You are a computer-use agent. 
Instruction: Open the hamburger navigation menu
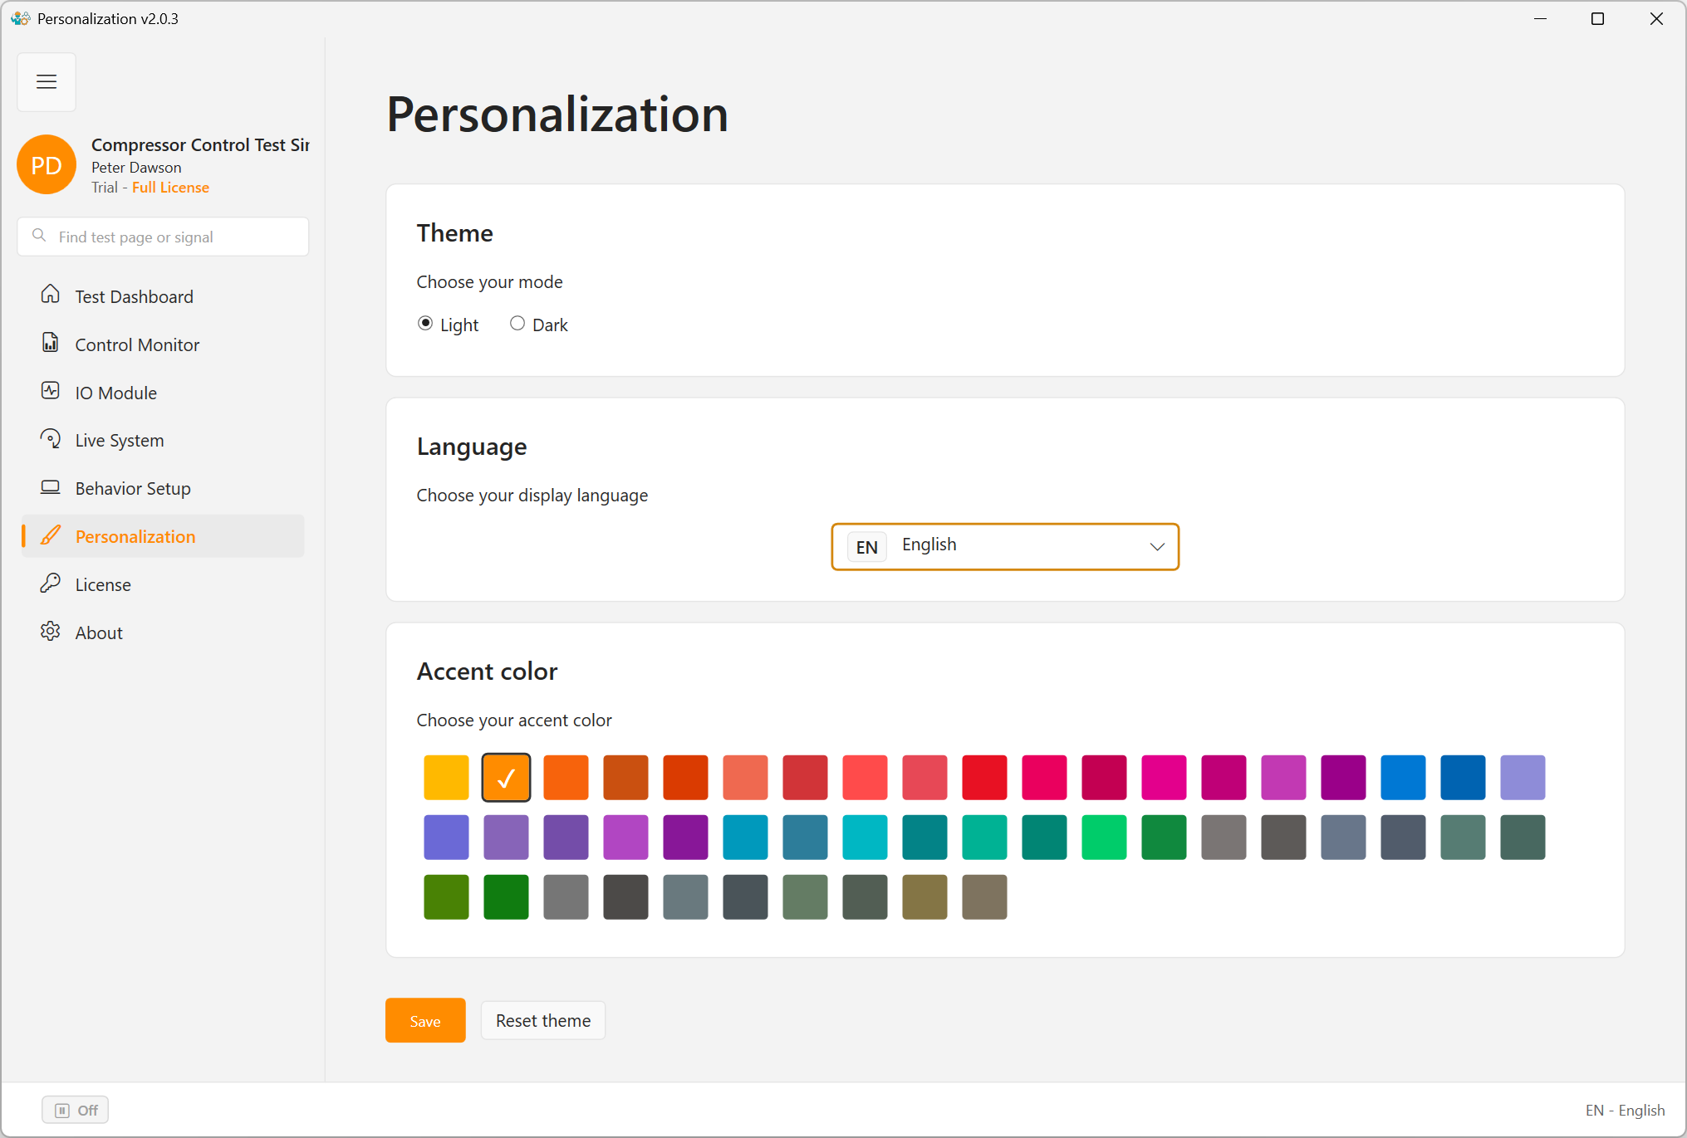[x=47, y=81]
